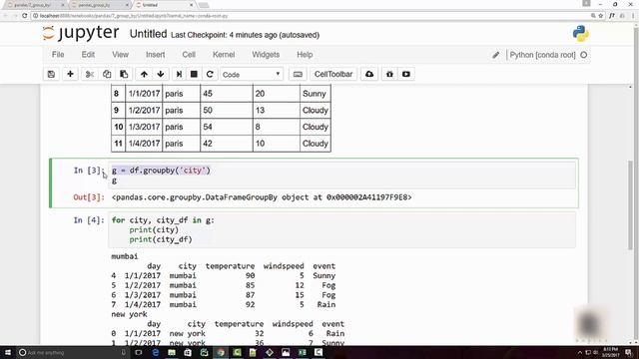Run cell and select below icon
Viewport: 639px width, 359px height.
coord(179,74)
